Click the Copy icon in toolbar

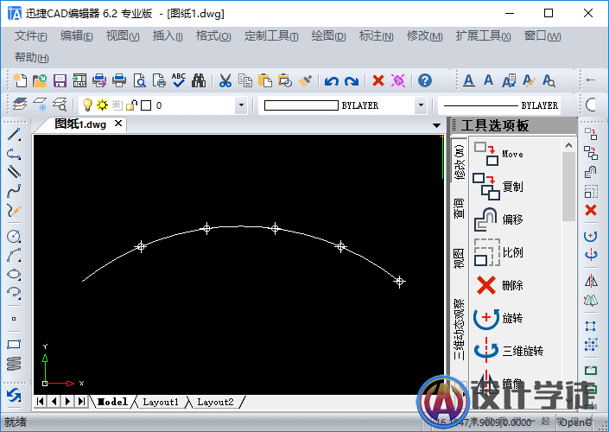tap(245, 80)
